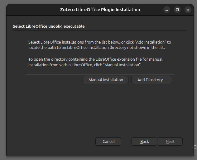This screenshot has height=160, width=197.
Task: Click the greyed-out Next button
Action: 170,142
